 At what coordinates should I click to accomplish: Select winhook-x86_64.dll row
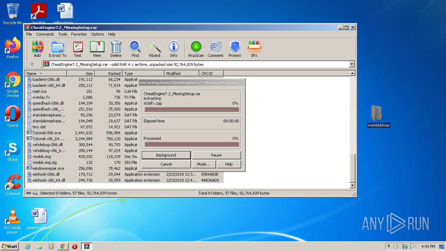[125, 180]
